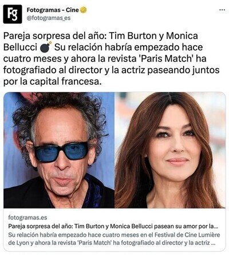
Task: Open the Fotogramas - Cine account name
Action: [53, 10]
